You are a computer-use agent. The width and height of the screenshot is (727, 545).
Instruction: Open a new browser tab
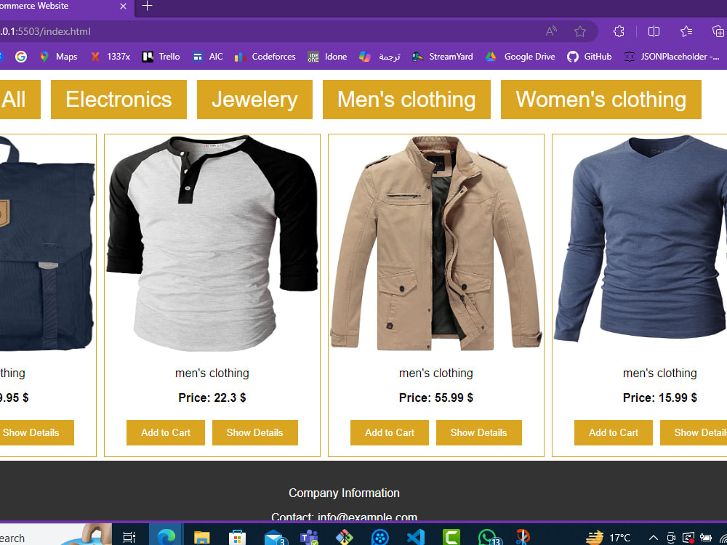(x=147, y=6)
